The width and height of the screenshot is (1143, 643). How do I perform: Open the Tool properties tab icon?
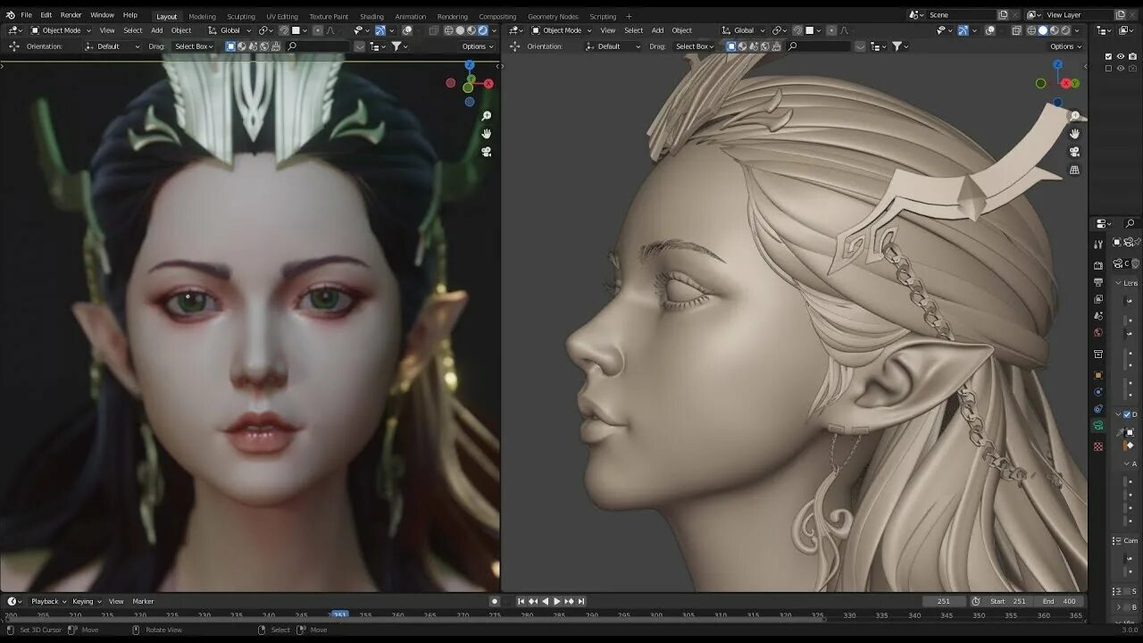pos(1098,244)
